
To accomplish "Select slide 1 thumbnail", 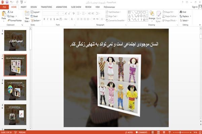I will [15, 41].
